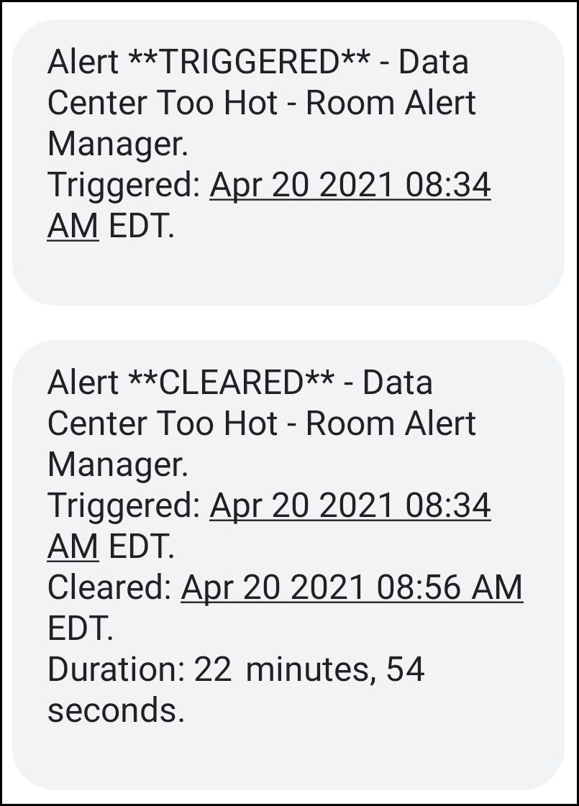Click the word "Alert" starting the first message
The width and height of the screenshot is (579, 806).
pyautogui.click(x=83, y=63)
